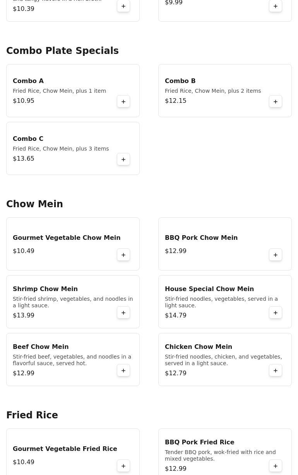Open the Shrimp Chow Mein item name

(45, 289)
